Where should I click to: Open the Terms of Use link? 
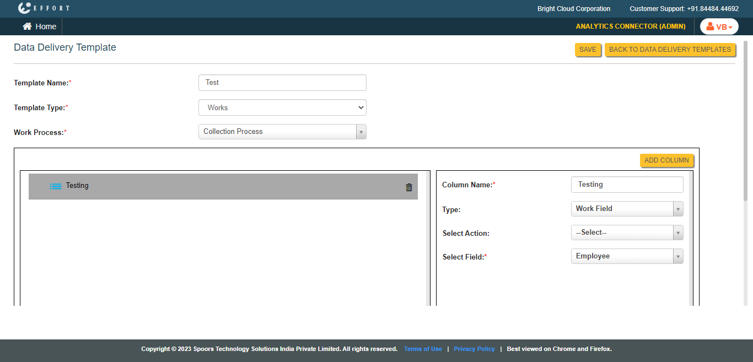(x=423, y=349)
